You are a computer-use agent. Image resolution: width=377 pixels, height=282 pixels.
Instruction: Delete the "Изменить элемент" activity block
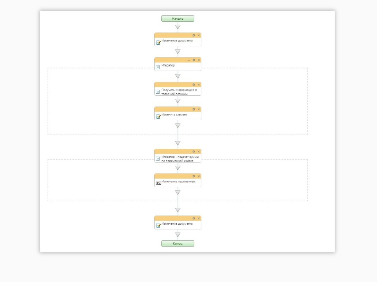(x=199, y=109)
